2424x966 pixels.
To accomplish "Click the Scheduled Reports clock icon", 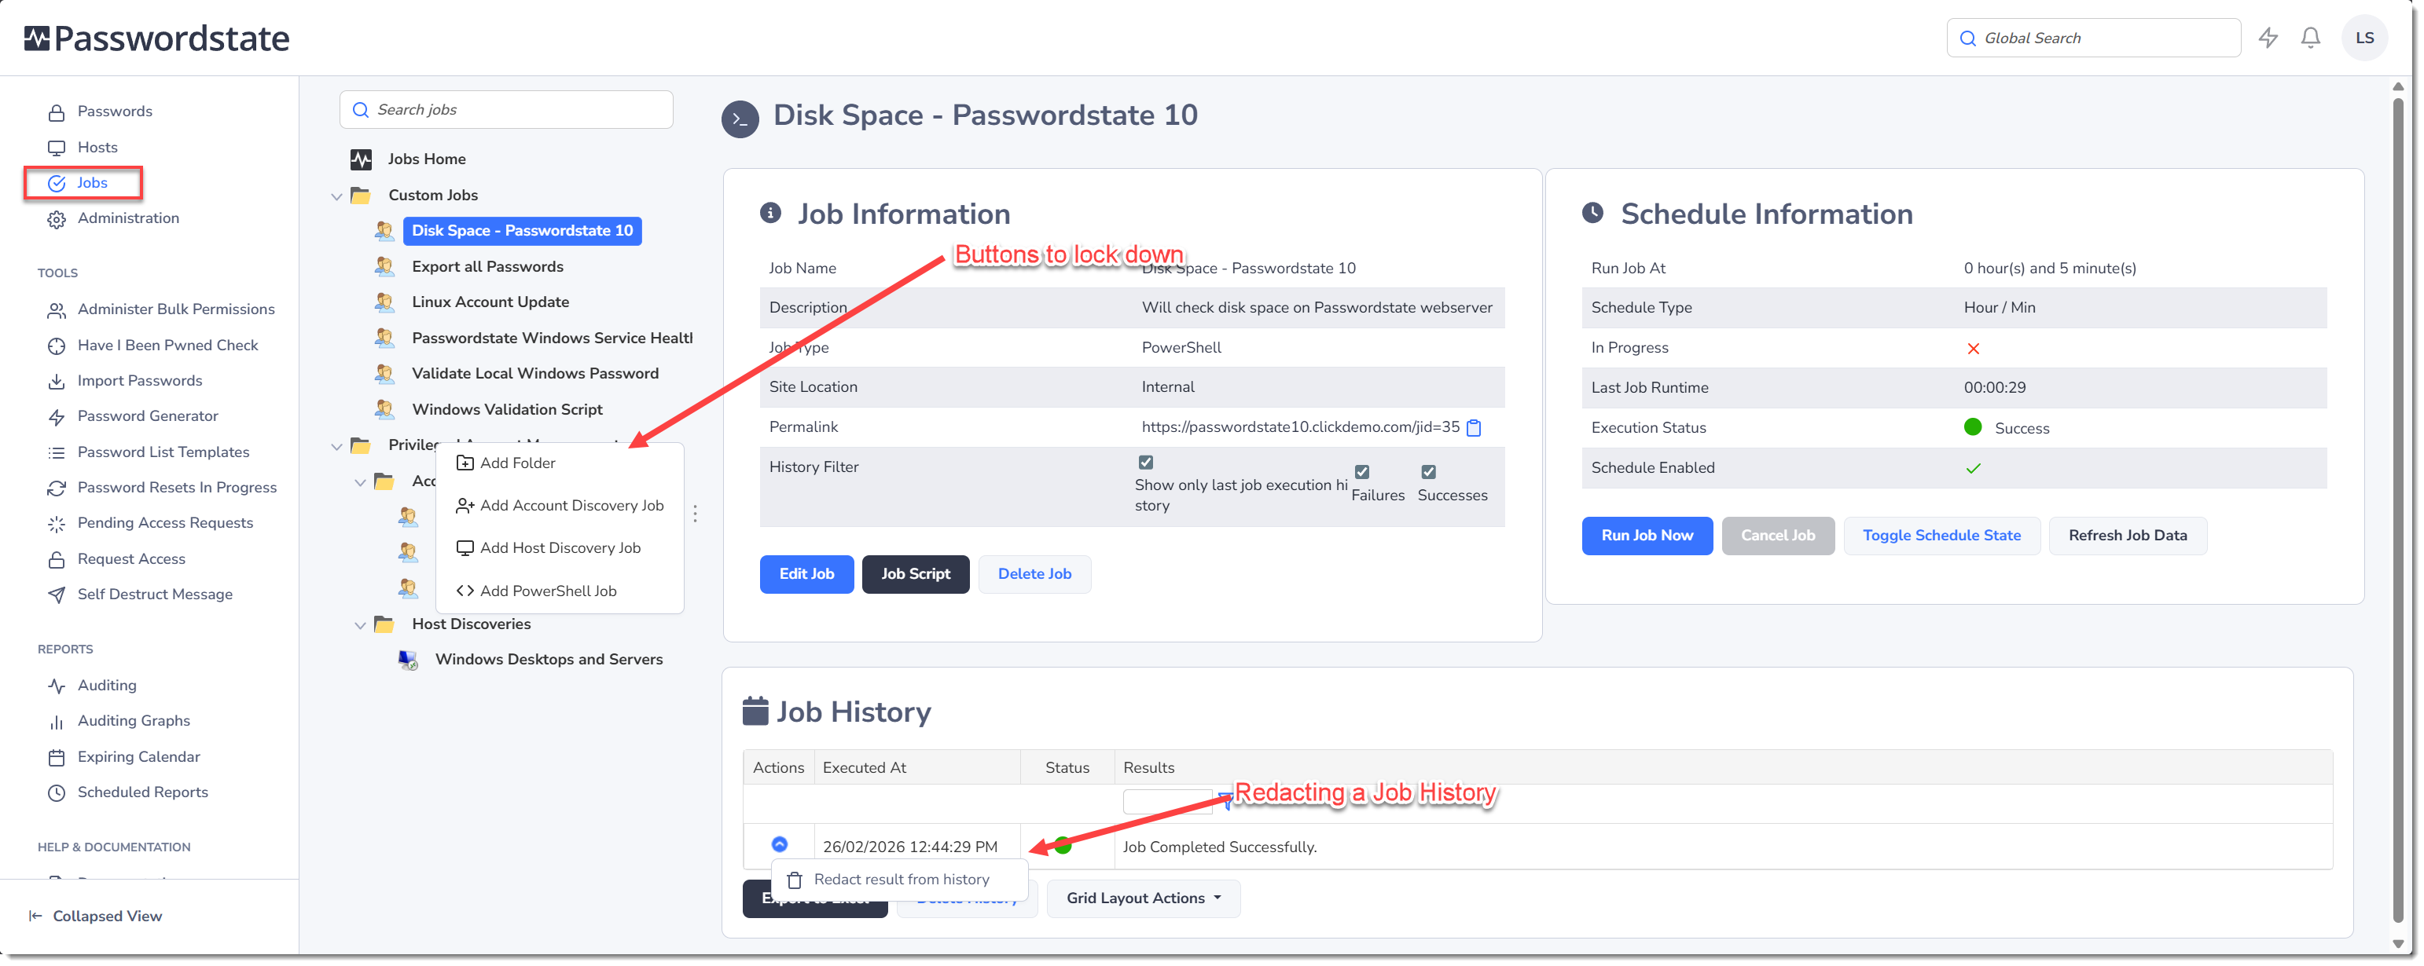I will click(57, 793).
